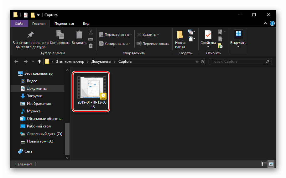Select Документы in navigation pane

[37, 89]
